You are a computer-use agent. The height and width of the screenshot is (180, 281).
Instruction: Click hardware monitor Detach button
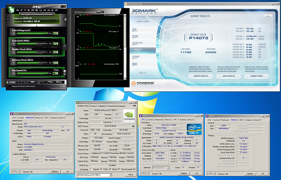(x=100, y=12)
